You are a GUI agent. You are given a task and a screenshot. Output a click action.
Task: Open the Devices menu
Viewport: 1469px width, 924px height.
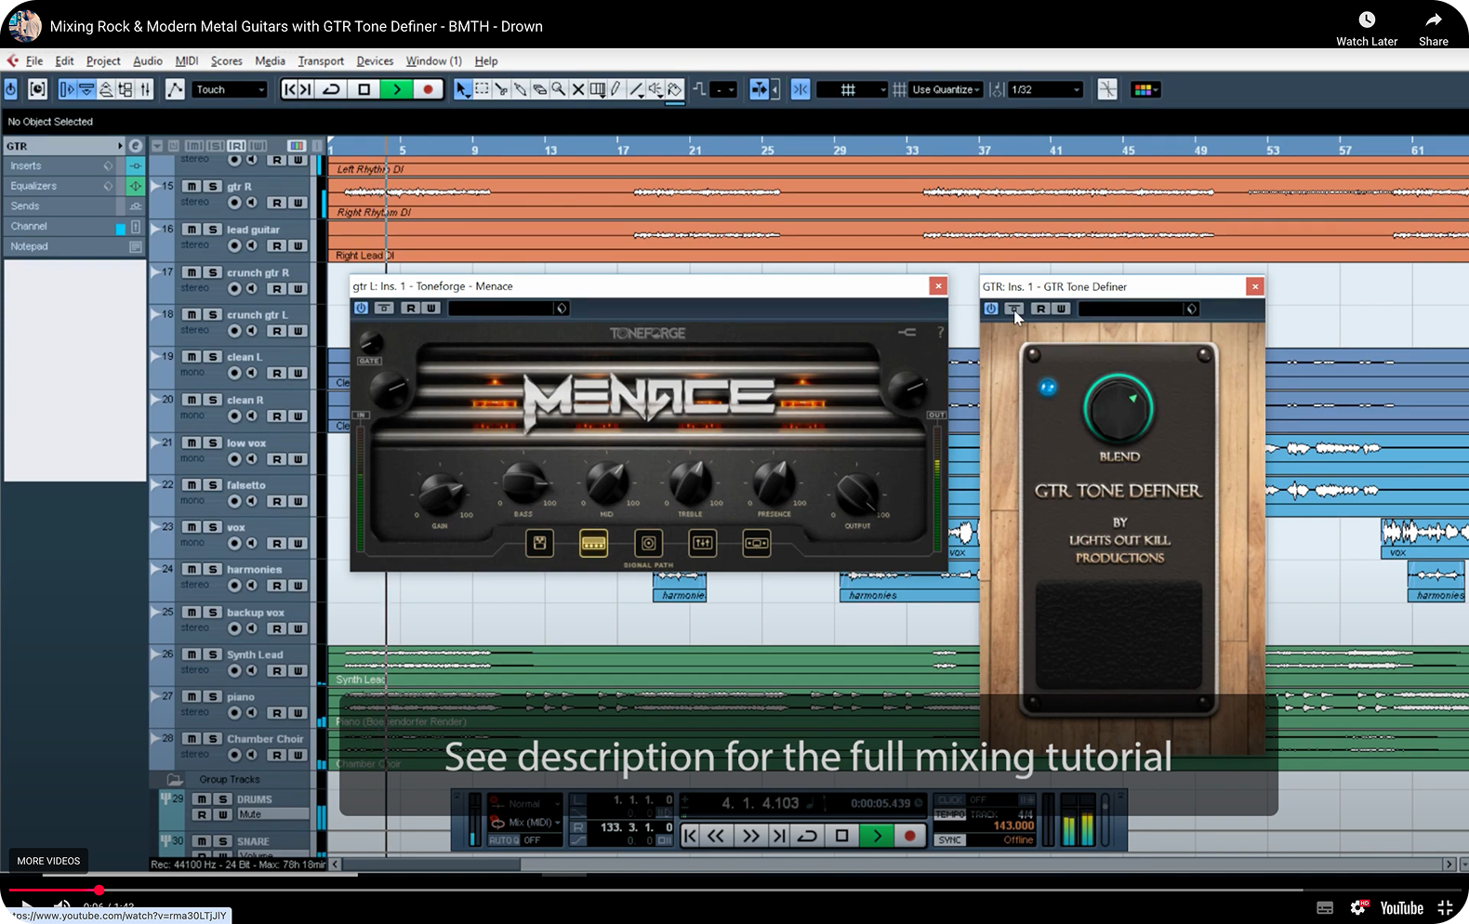pos(375,61)
